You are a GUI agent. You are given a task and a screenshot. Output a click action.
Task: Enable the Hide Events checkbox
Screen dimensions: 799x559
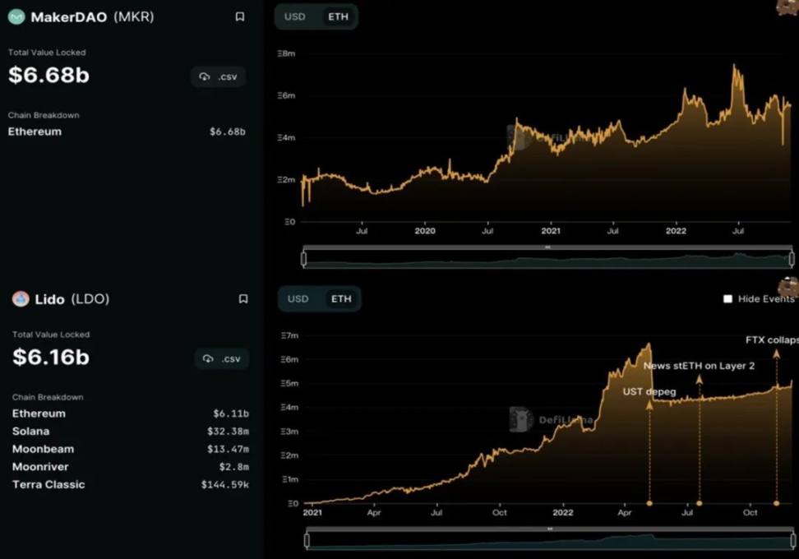pos(727,299)
